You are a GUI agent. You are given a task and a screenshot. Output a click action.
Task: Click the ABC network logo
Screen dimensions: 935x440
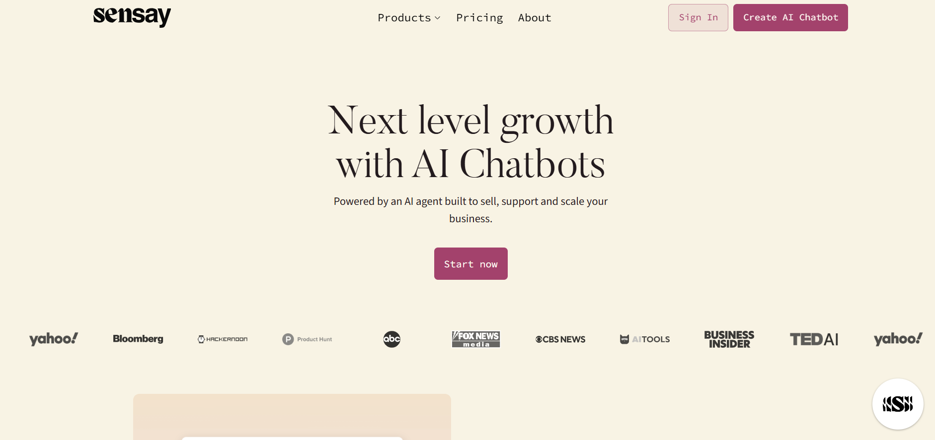(x=391, y=339)
